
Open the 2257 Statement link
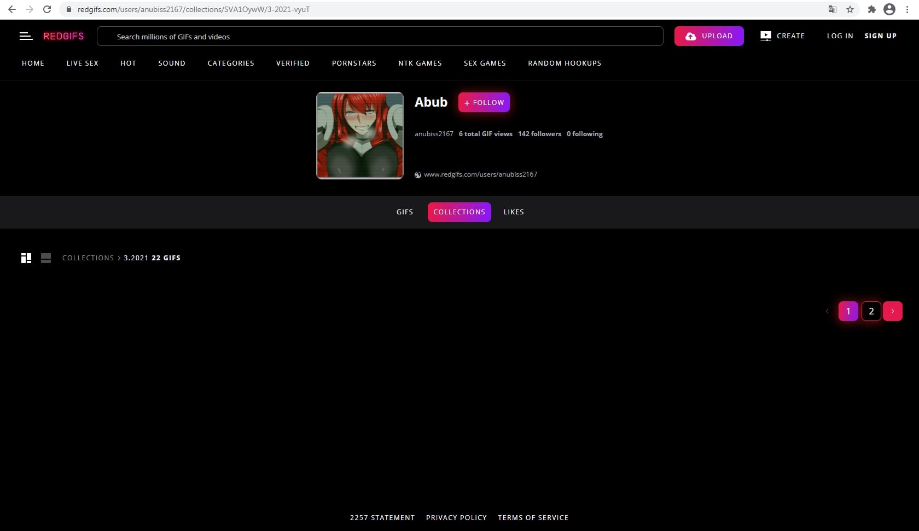click(x=382, y=518)
